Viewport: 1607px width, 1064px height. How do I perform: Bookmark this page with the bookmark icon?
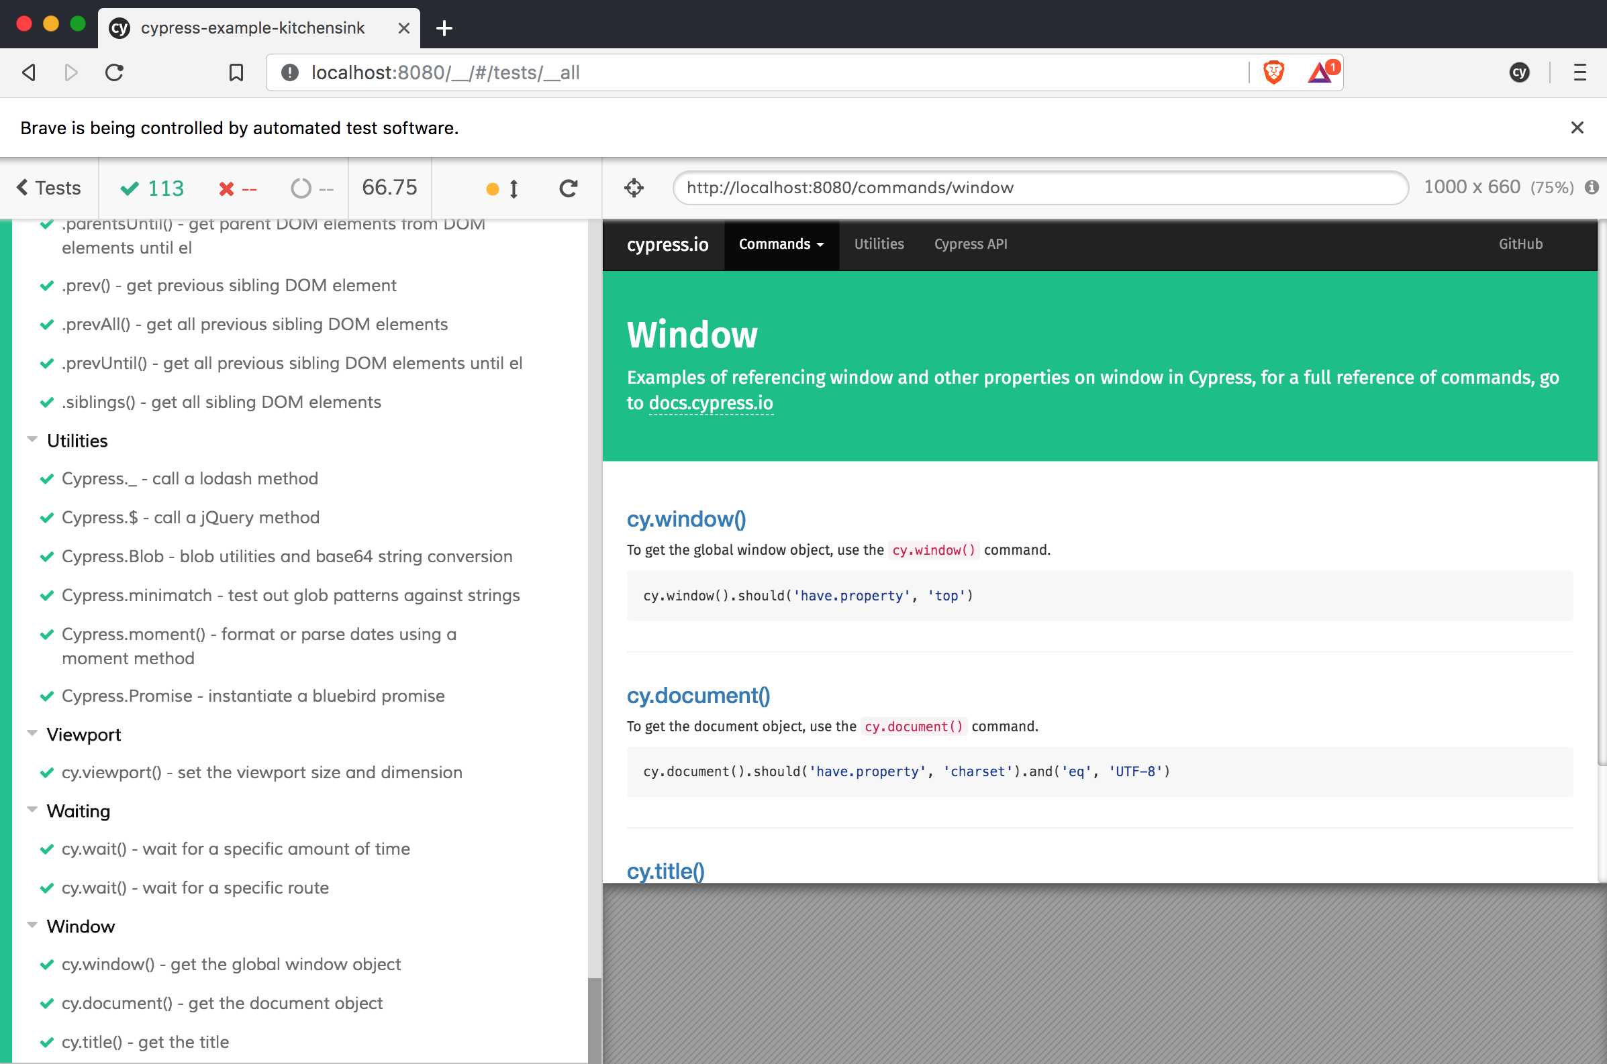[236, 72]
